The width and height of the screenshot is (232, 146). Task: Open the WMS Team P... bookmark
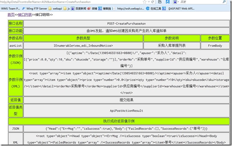[10, 9]
